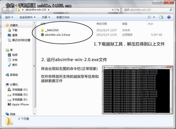Viewport: 176px width, 129px height.
Task: Open 最近访问的位置 in the sidebar
Action: point(19,40)
